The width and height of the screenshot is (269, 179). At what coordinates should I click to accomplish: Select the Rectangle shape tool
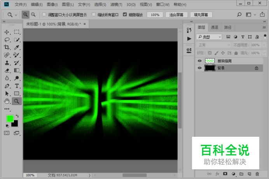pyautogui.click(x=17, y=93)
